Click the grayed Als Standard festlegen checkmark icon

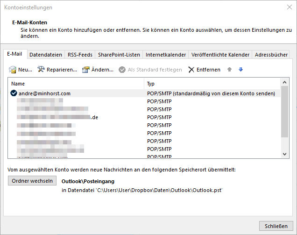point(122,70)
